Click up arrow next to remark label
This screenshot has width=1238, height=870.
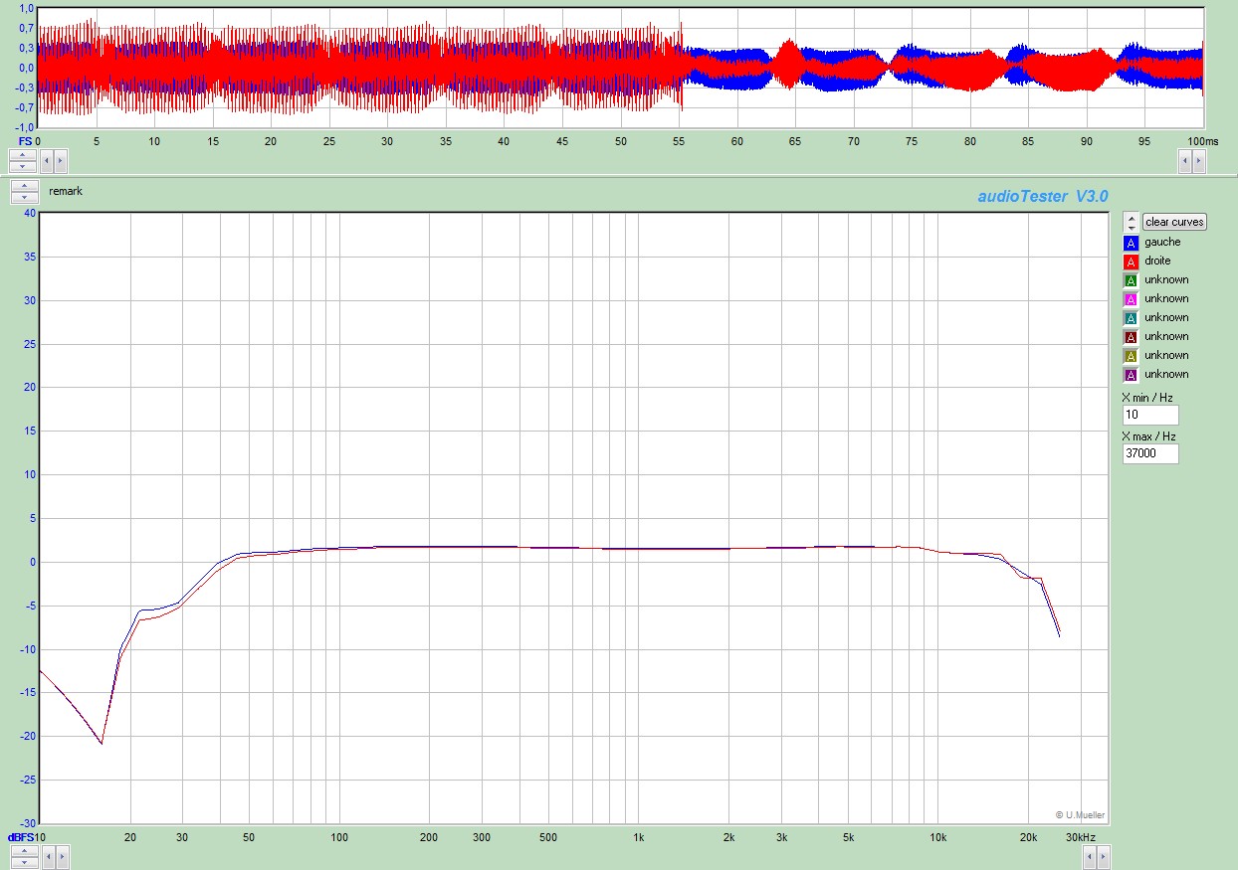click(x=23, y=186)
